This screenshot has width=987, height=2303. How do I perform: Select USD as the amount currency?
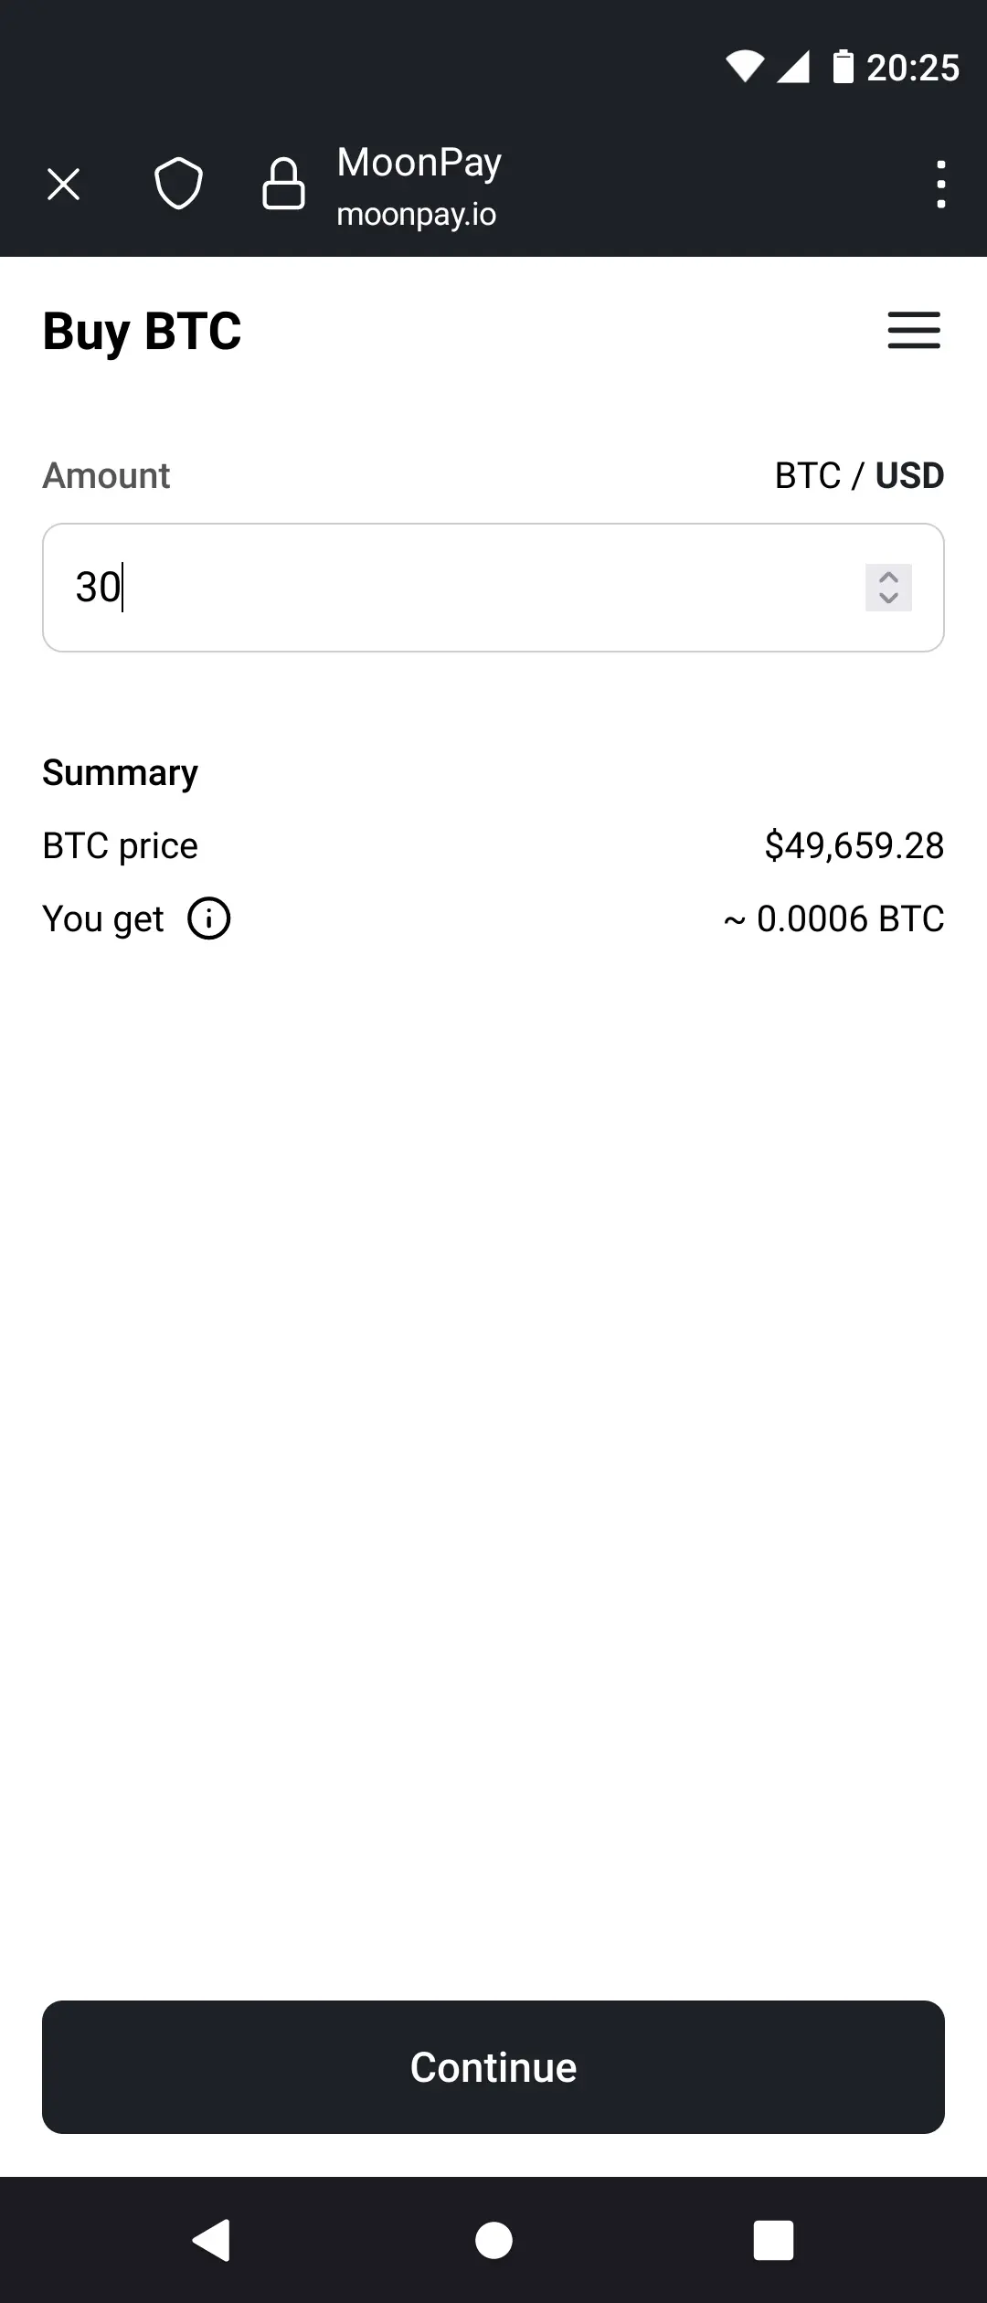(x=909, y=476)
